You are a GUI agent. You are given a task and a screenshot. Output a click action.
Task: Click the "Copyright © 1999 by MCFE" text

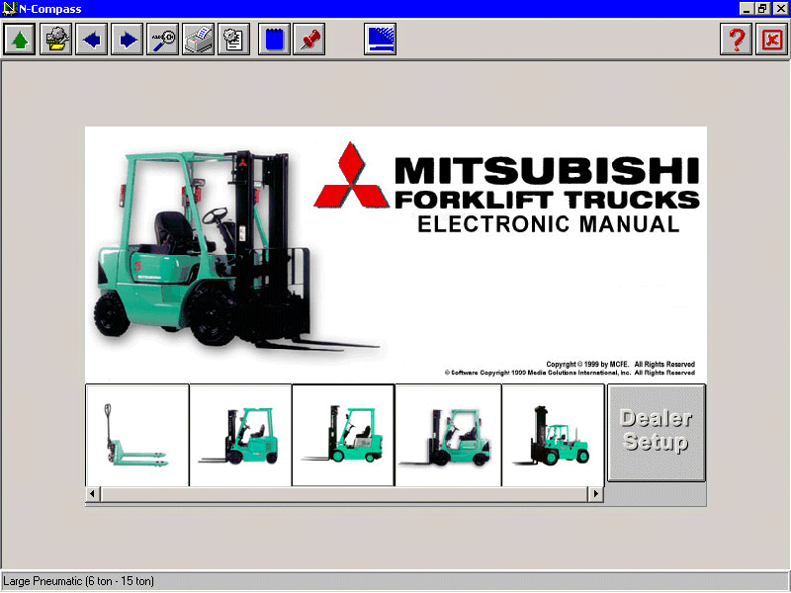pos(587,364)
